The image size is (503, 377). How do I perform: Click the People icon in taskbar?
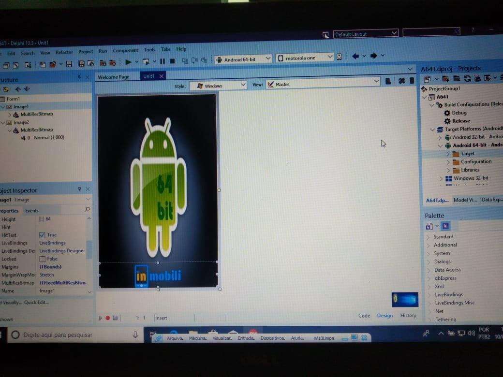426,333
